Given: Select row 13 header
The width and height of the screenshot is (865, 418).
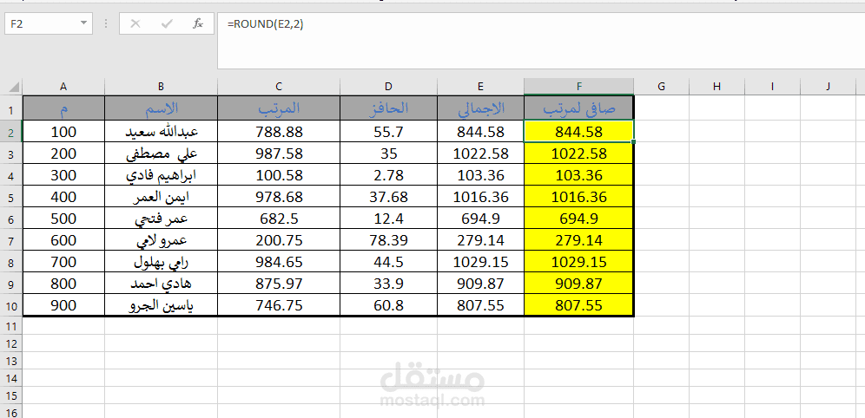Looking at the screenshot, I should (11, 361).
